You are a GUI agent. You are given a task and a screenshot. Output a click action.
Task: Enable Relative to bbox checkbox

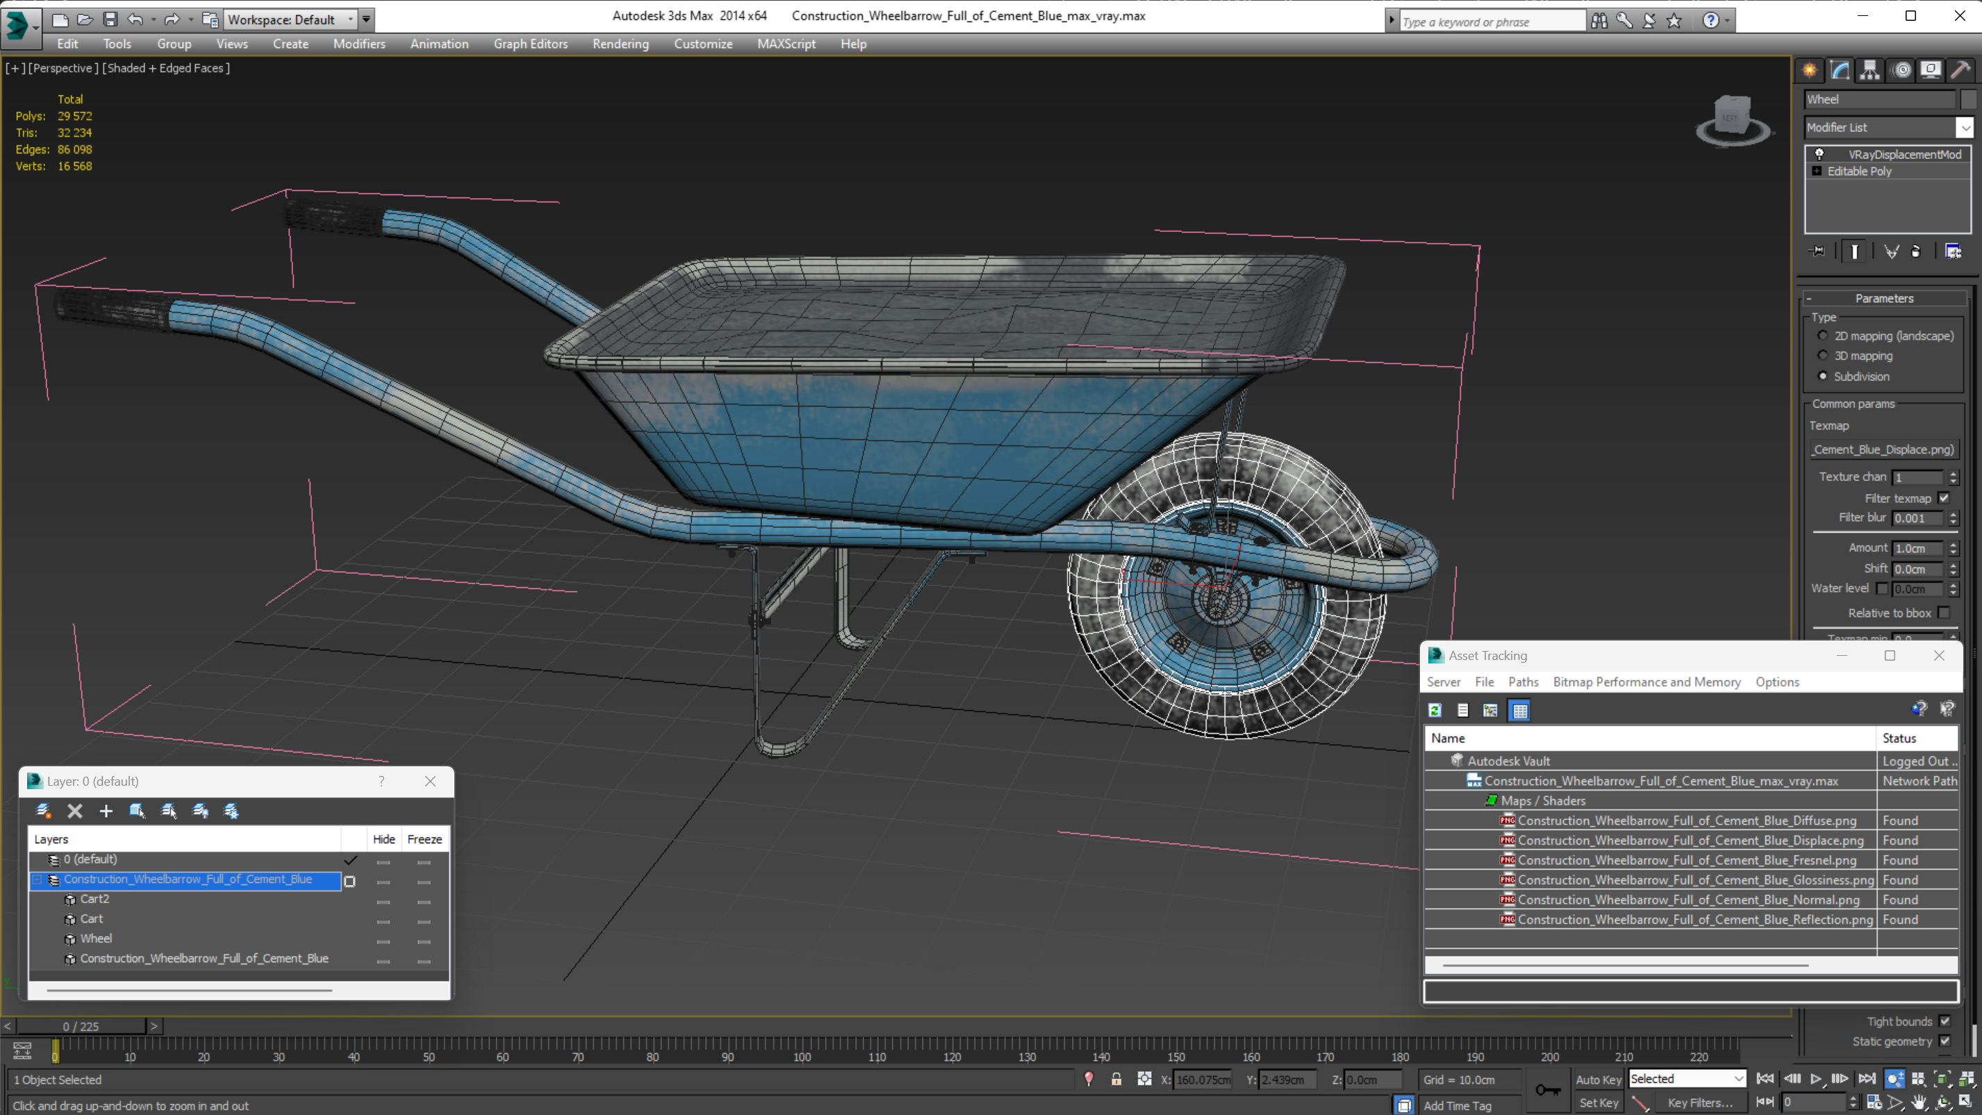(1944, 613)
